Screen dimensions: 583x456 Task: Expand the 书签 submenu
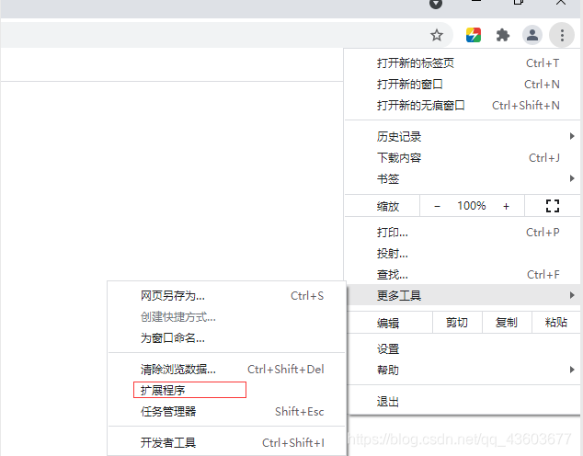(463, 179)
